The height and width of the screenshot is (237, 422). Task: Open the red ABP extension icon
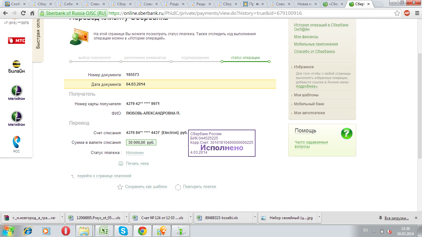click(407, 13)
